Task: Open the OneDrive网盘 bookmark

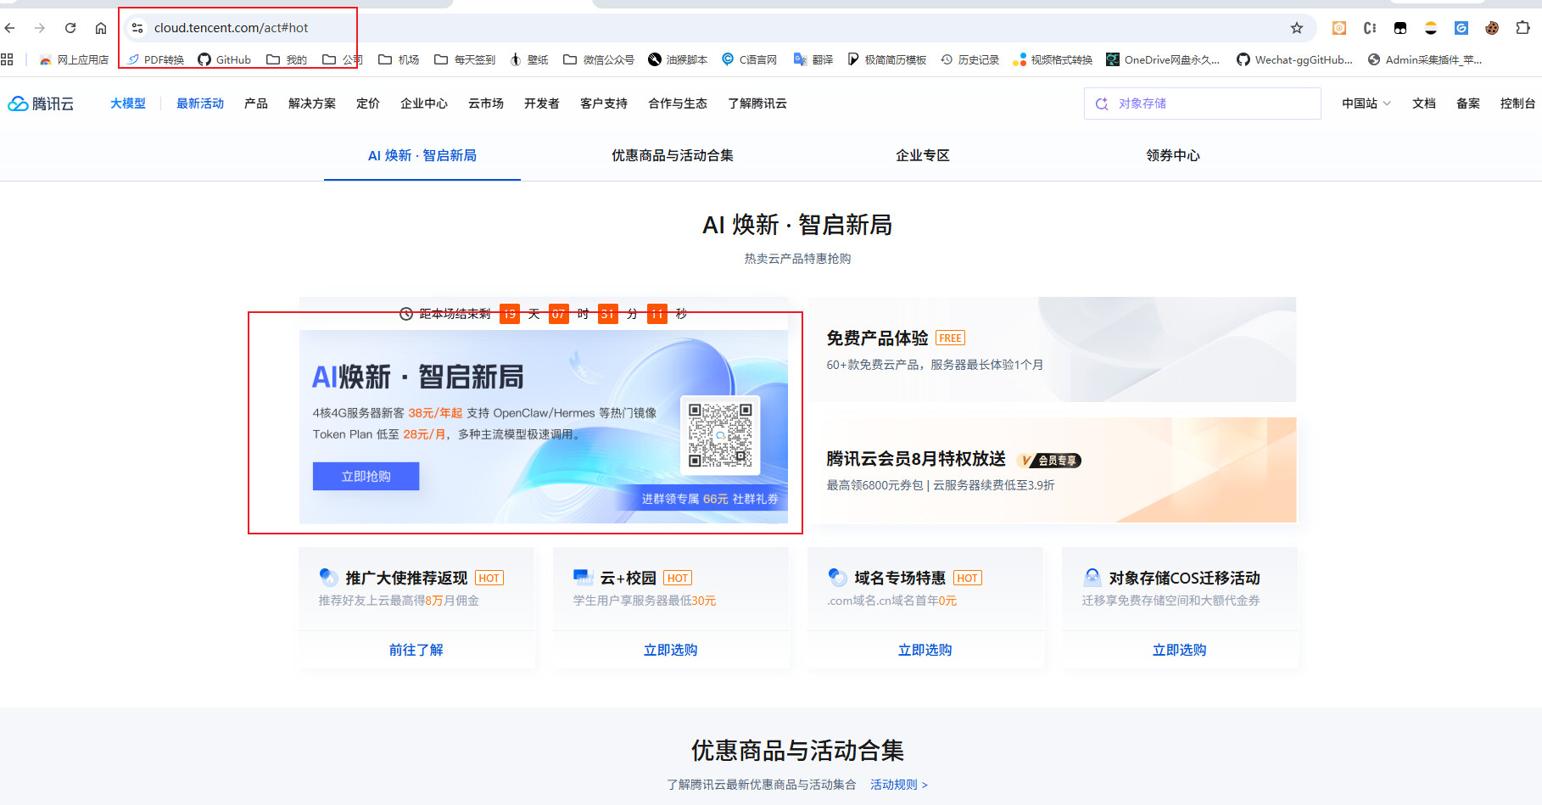Action: pyautogui.click(x=1163, y=59)
